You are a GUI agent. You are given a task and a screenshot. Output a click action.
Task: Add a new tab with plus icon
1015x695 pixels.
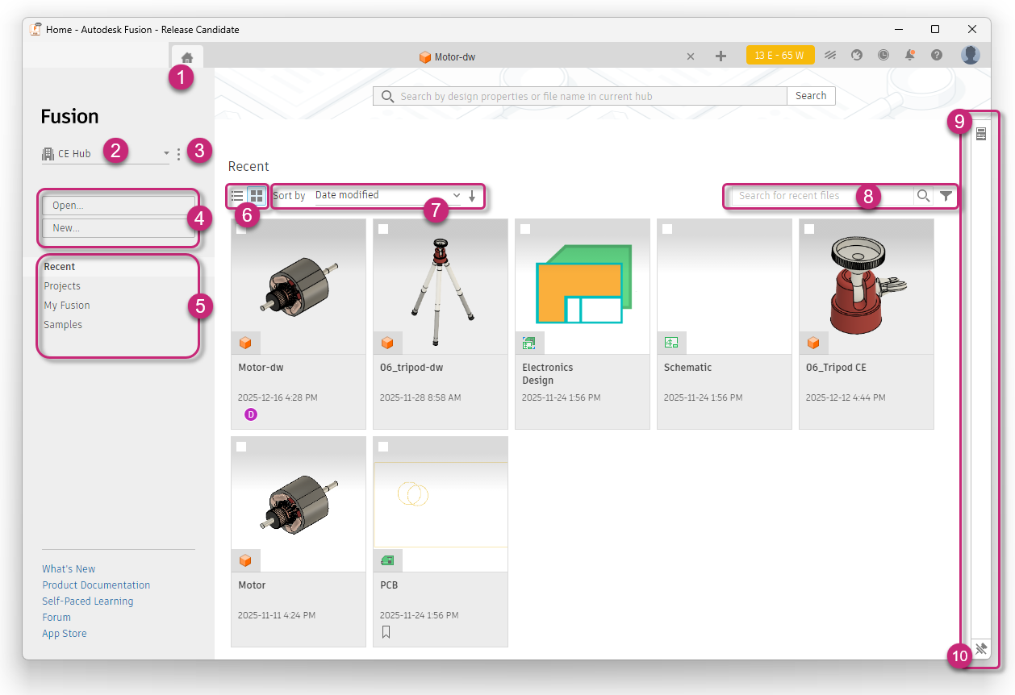(x=721, y=56)
